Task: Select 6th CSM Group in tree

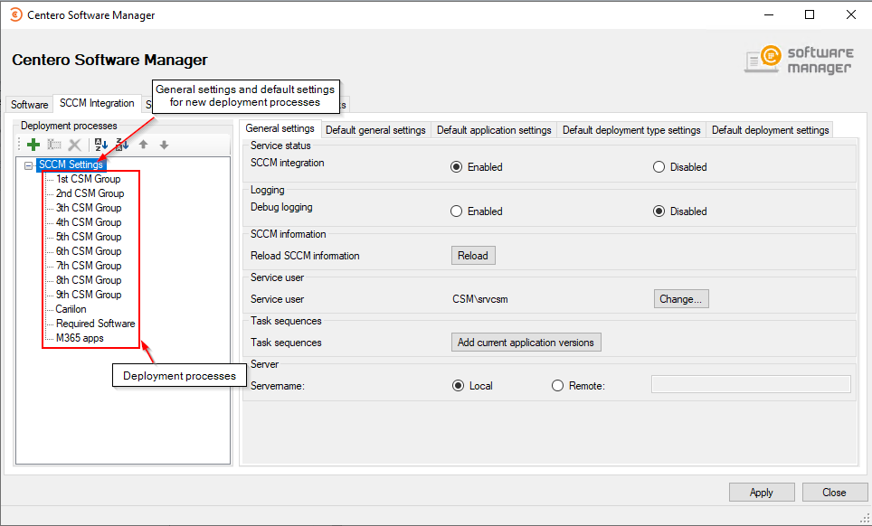Action: (x=89, y=251)
